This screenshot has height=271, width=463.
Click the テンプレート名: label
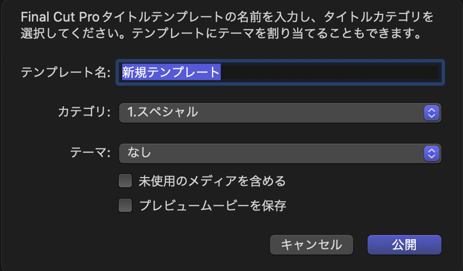(66, 73)
